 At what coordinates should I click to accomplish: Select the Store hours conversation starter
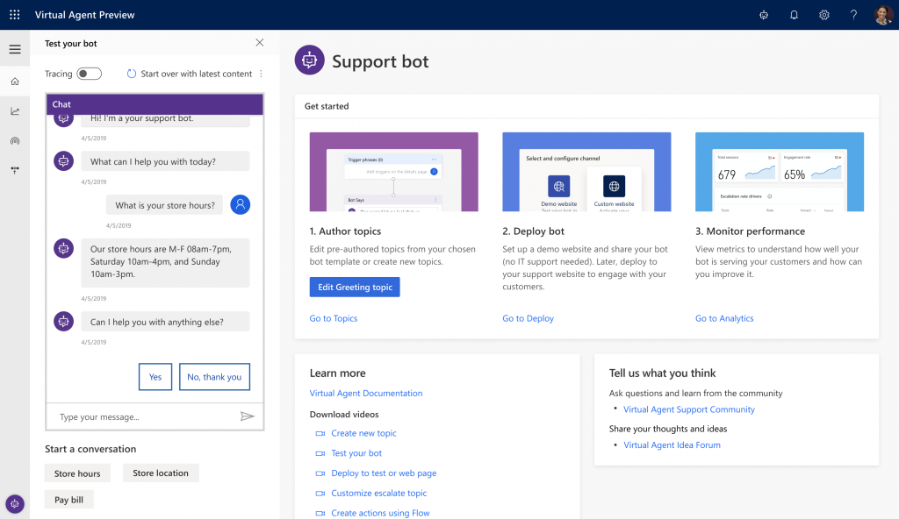[x=77, y=473]
